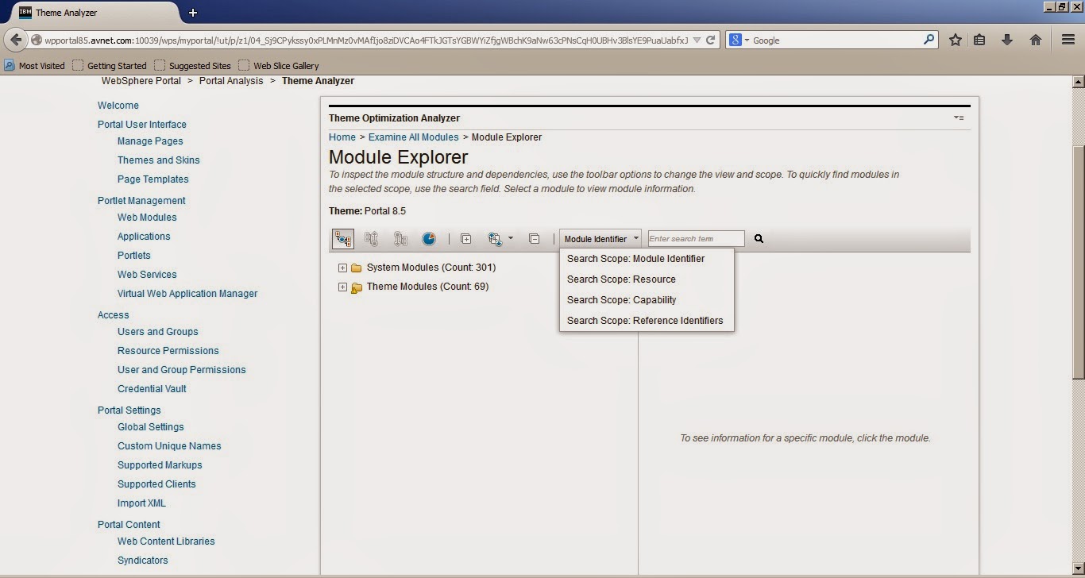Select the module hierarchy tree view icon

[343, 238]
